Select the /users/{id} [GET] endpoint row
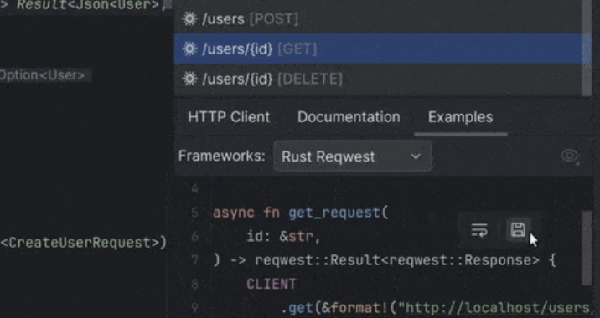Viewport: 600px width, 318px height. pos(378,49)
